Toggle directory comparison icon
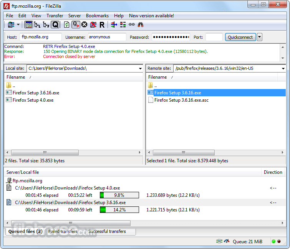This screenshot has width=290, height=249. 123,25
